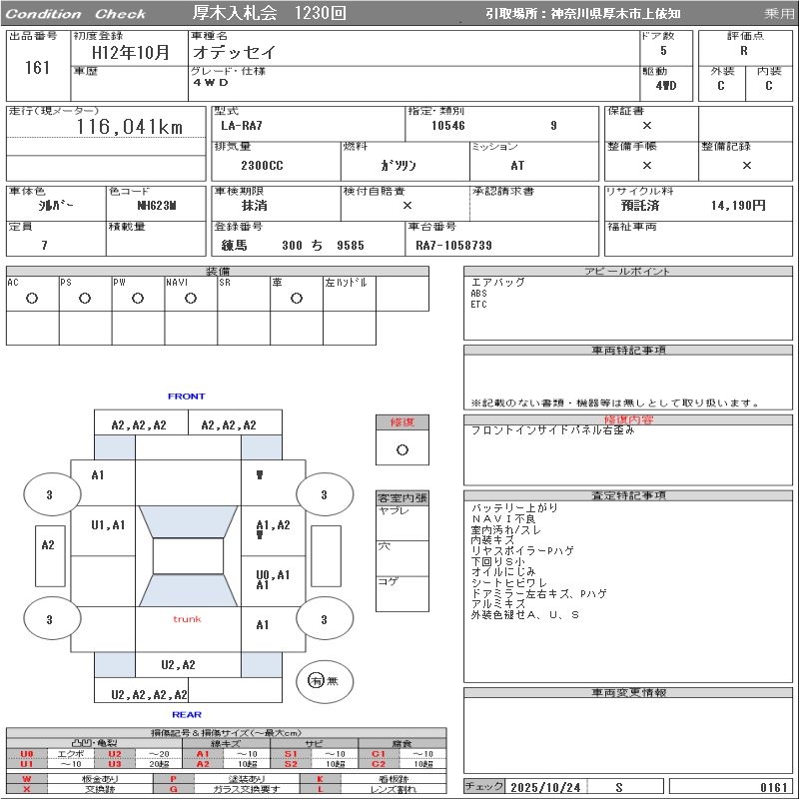Click the circle mark under NAVI

point(191,299)
